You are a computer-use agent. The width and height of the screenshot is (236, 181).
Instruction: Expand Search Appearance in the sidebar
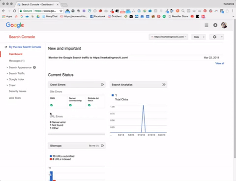pyautogui.click(x=20, y=67)
